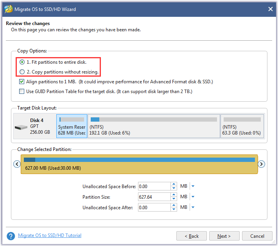Click the Disk 4 drive icon
Image resolution: width=278 pixels, height=246 pixels.
(21, 127)
